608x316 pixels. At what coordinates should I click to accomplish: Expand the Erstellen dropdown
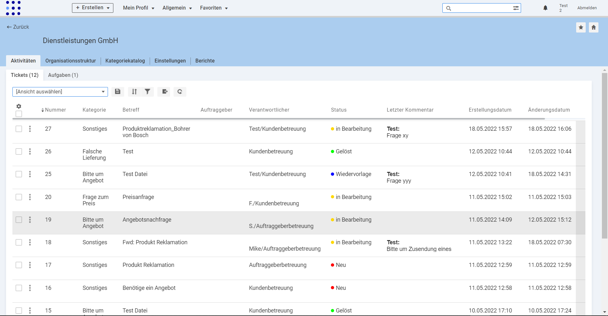tap(92, 8)
